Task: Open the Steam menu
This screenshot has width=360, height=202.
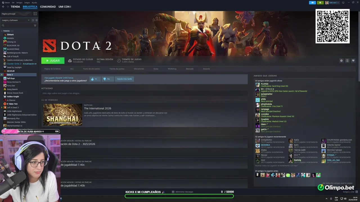Action: pyautogui.click(x=6, y=3)
